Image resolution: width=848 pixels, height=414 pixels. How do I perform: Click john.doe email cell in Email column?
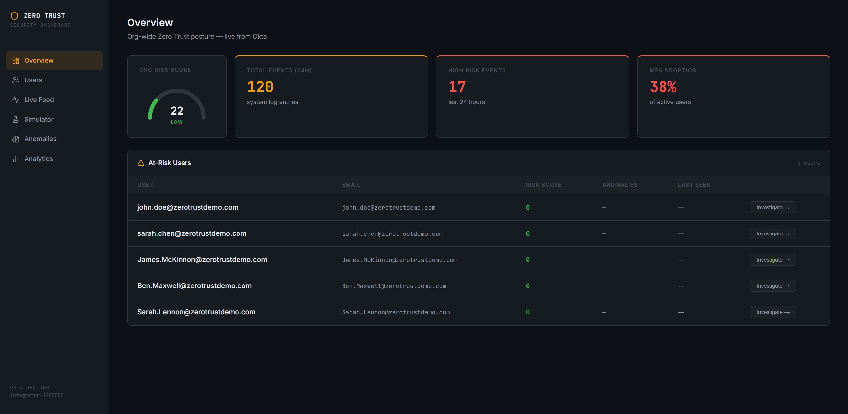pos(389,208)
